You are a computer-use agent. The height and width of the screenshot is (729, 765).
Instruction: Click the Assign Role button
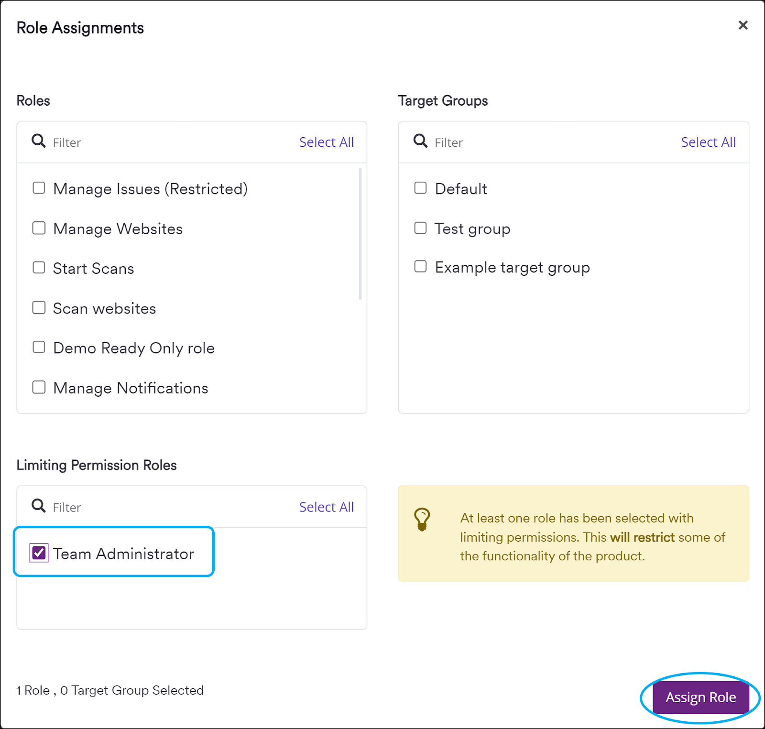tap(701, 697)
